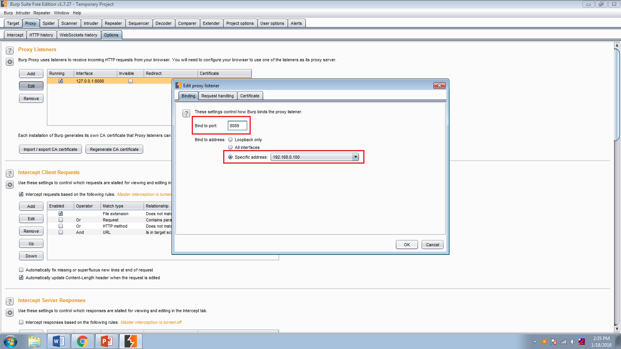
Task: Enable the URL intercept rule
Action: click(61, 232)
